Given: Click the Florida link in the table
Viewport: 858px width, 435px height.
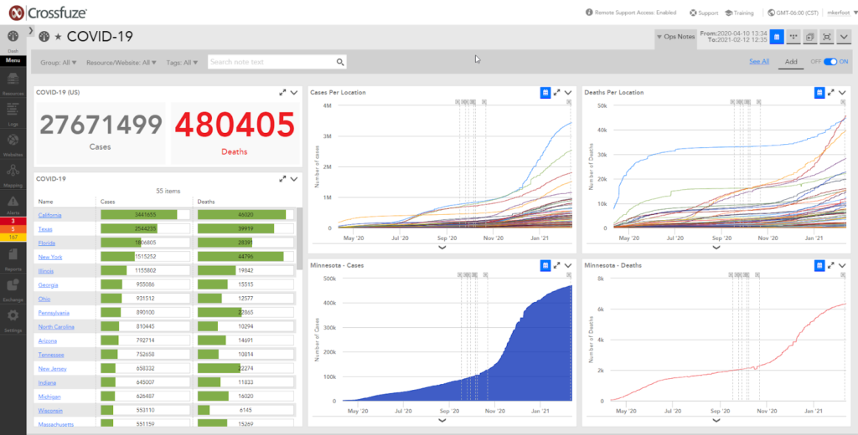Looking at the screenshot, I should point(47,243).
